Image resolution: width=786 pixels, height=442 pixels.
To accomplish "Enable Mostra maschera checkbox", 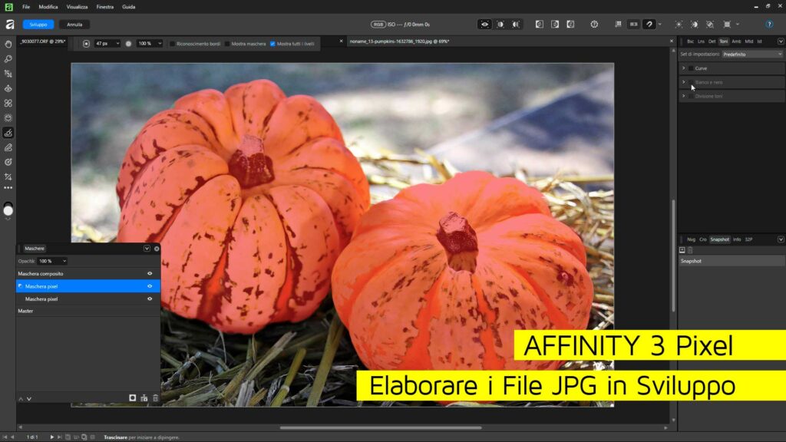I will click(x=227, y=44).
